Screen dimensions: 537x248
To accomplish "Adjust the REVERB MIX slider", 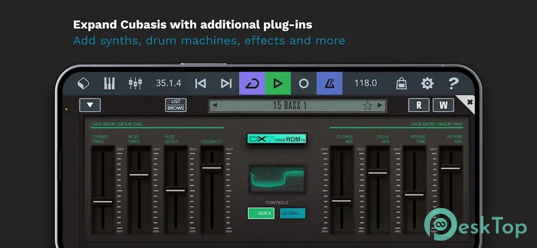I will [x=451, y=168].
